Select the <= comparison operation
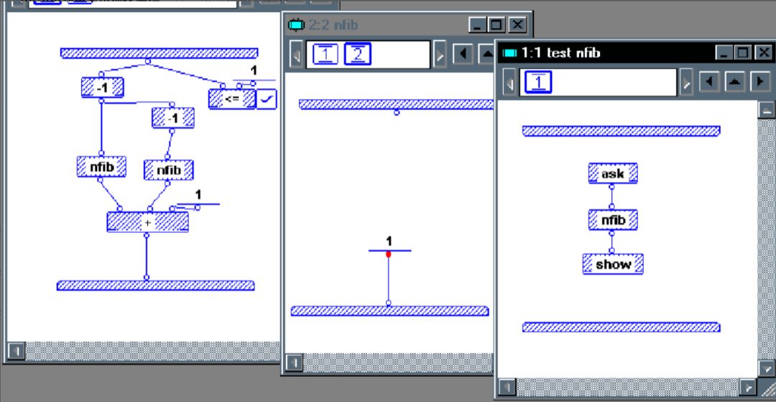This screenshot has width=776, height=402. tap(231, 99)
